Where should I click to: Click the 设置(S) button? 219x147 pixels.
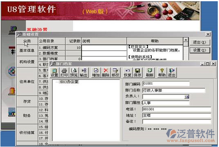[199, 50]
